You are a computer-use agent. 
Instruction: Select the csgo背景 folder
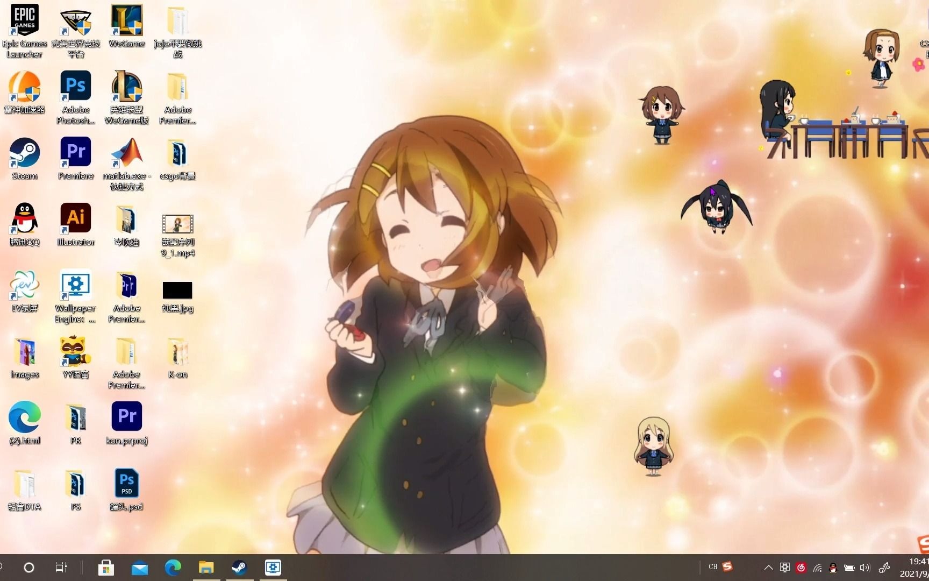coord(177,159)
